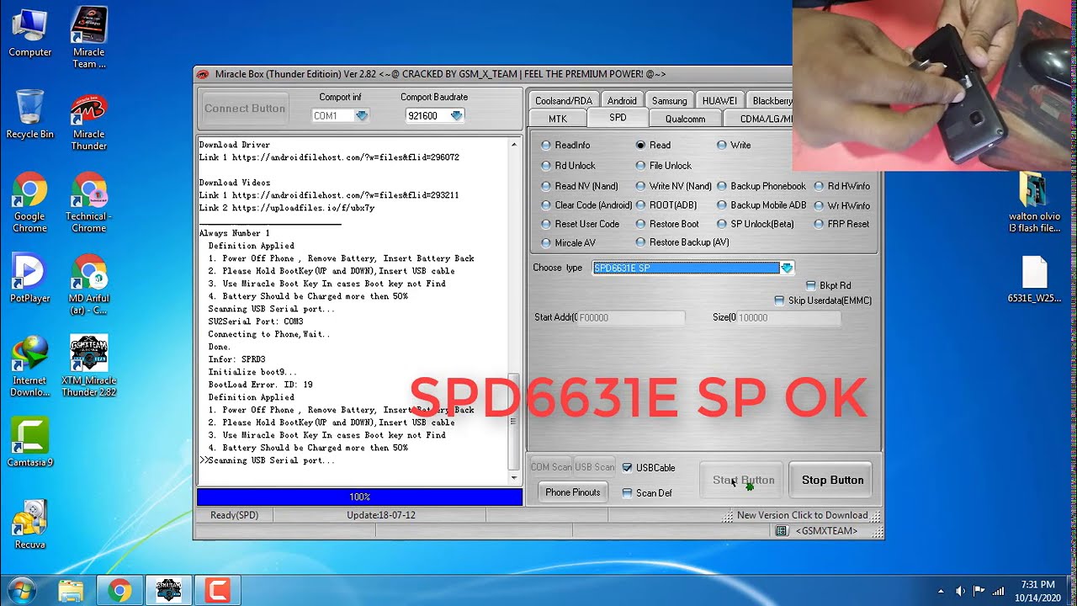Switch to the MTK tab
This screenshot has width=1077, height=606.
pyautogui.click(x=558, y=119)
